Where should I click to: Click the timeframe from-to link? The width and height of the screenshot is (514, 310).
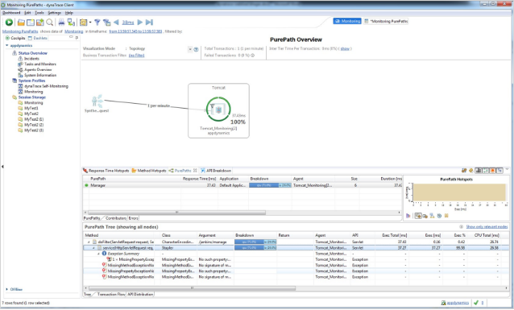coord(135,31)
